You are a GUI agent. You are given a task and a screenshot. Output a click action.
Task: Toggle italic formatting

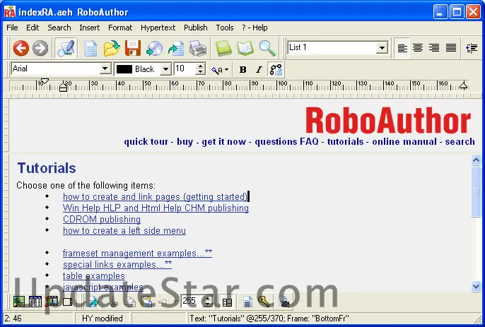(259, 69)
